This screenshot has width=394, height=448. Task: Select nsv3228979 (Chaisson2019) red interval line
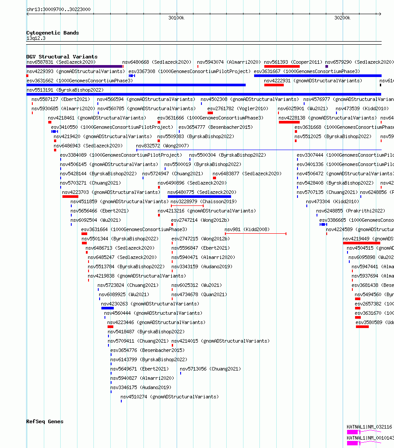point(187,206)
